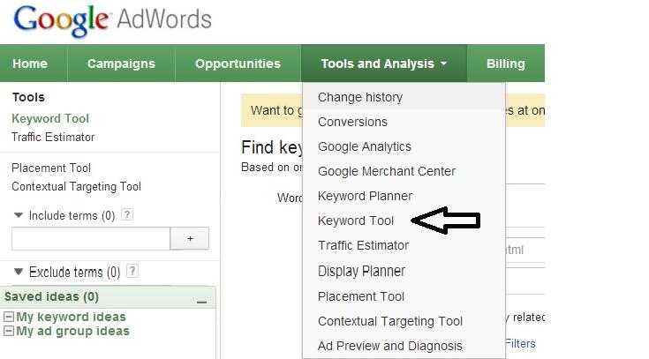Collapse My ad group ideas tree
Image resolution: width=649 pixels, height=359 pixels.
tap(9, 331)
